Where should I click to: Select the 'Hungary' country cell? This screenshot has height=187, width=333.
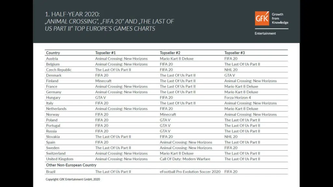tap(53, 97)
